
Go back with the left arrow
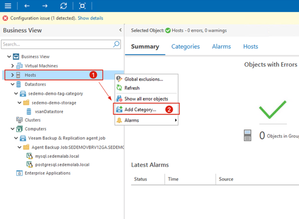tap(27, 6)
